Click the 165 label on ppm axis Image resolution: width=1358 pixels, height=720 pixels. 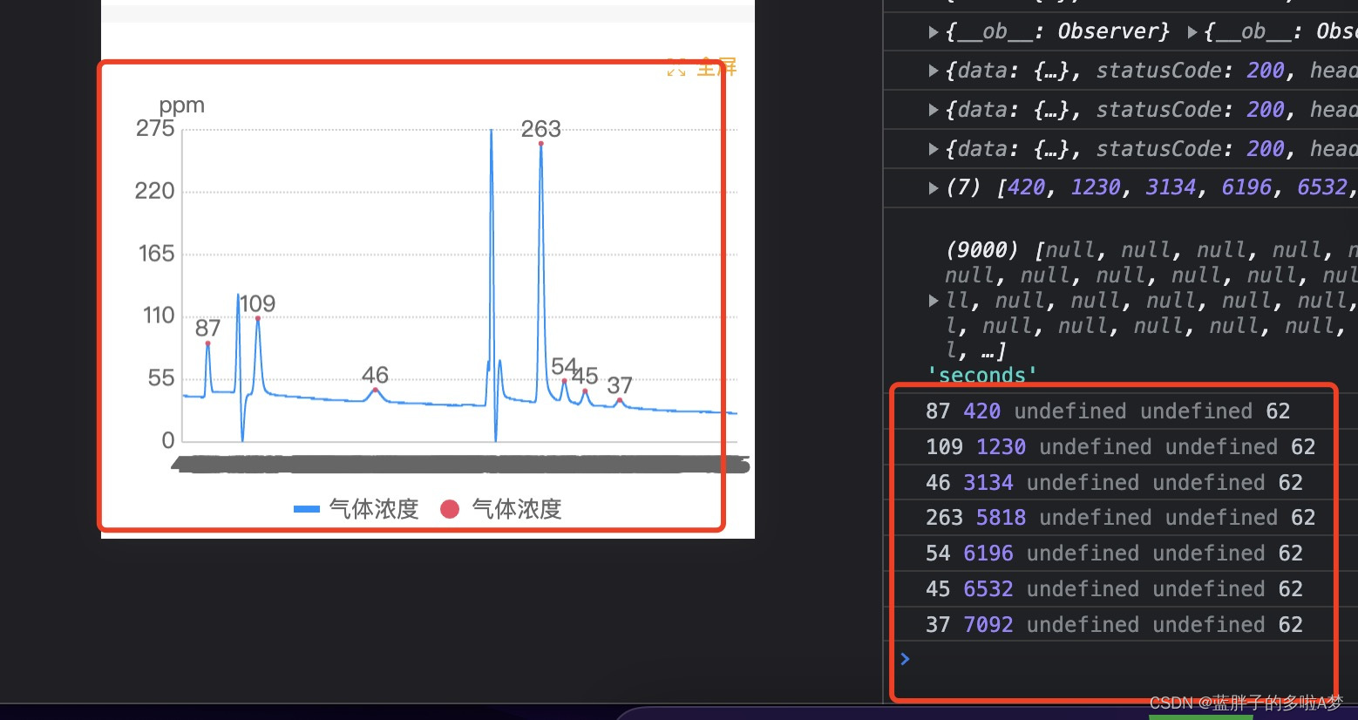[157, 254]
